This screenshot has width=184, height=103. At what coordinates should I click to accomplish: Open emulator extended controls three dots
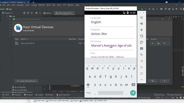(x=141, y=80)
